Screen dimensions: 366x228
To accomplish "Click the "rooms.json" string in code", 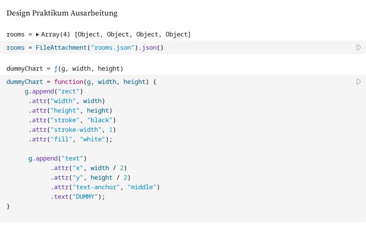I will pyautogui.click(x=113, y=47).
